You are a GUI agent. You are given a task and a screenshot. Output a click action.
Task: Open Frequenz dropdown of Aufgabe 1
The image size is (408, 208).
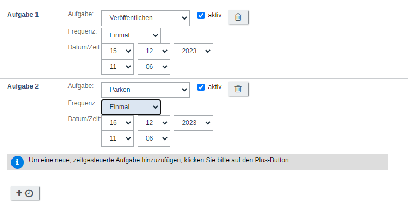click(131, 36)
